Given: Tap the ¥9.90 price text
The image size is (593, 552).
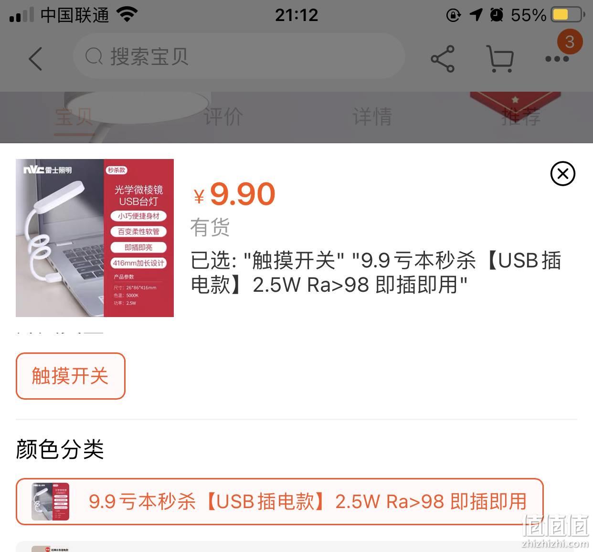Looking at the screenshot, I should pos(234,194).
